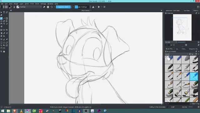The height and width of the screenshot is (113, 200).
Task: Toggle canvas mirror in Overview docker
Action: [186, 45]
